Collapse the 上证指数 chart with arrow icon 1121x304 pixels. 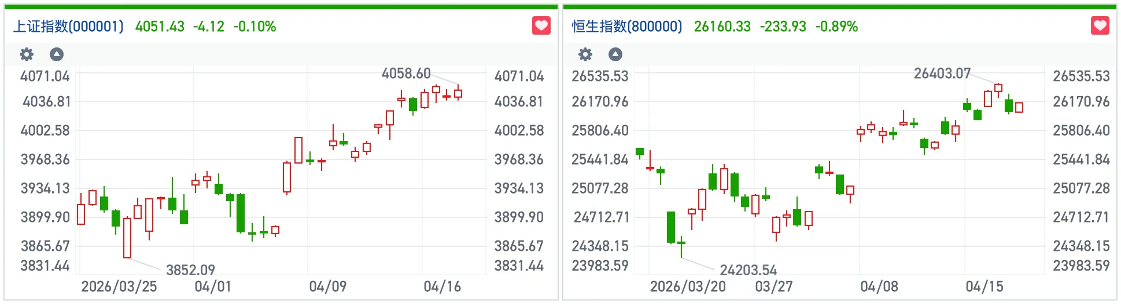click(x=57, y=54)
